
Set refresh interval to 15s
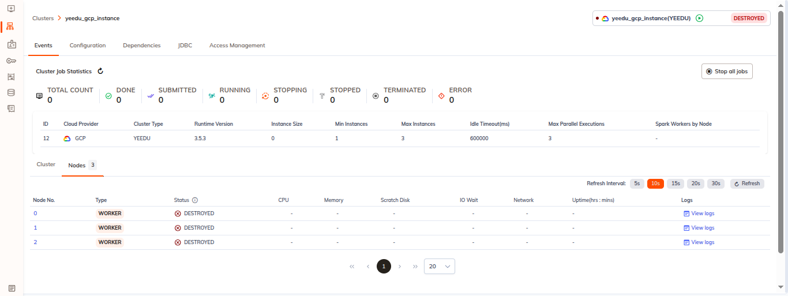click(x=676, y=183)
